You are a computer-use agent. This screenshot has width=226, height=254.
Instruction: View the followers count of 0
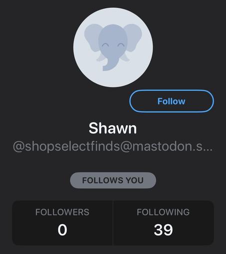(x=62, y=230)
